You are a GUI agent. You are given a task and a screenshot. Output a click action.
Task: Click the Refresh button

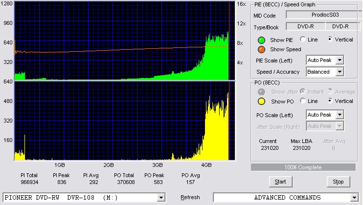coord(190,197)
